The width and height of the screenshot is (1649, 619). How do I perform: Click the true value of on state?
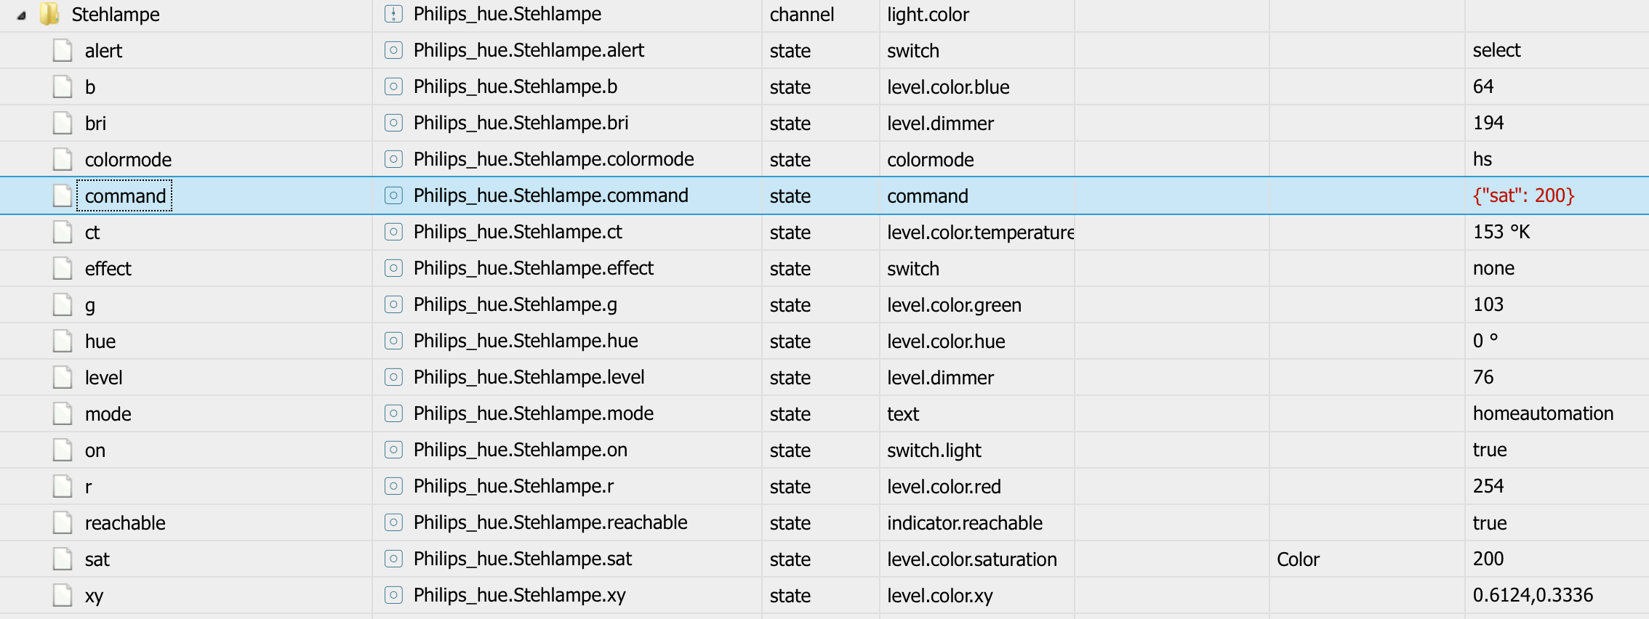coord(1490,450)
